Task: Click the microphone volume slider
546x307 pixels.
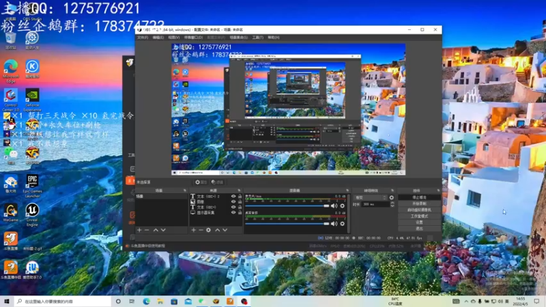Action: pyautogui.click(x=287, y=206)
